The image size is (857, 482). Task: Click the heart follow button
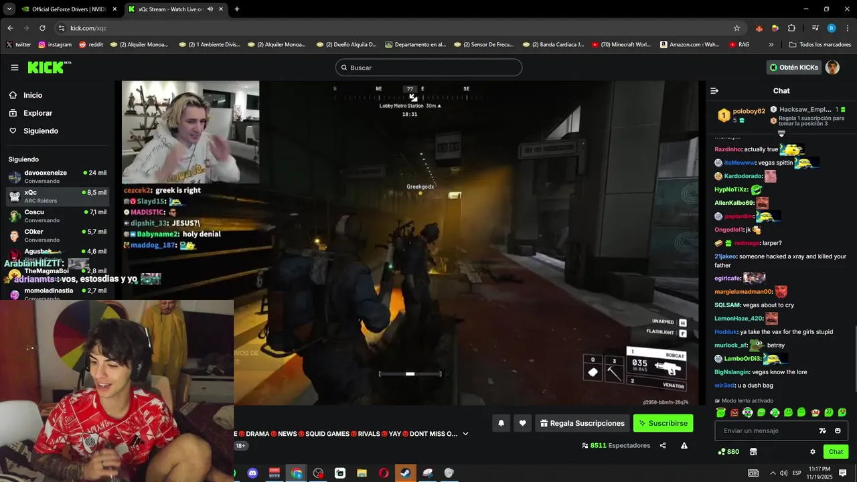(523, 423)
